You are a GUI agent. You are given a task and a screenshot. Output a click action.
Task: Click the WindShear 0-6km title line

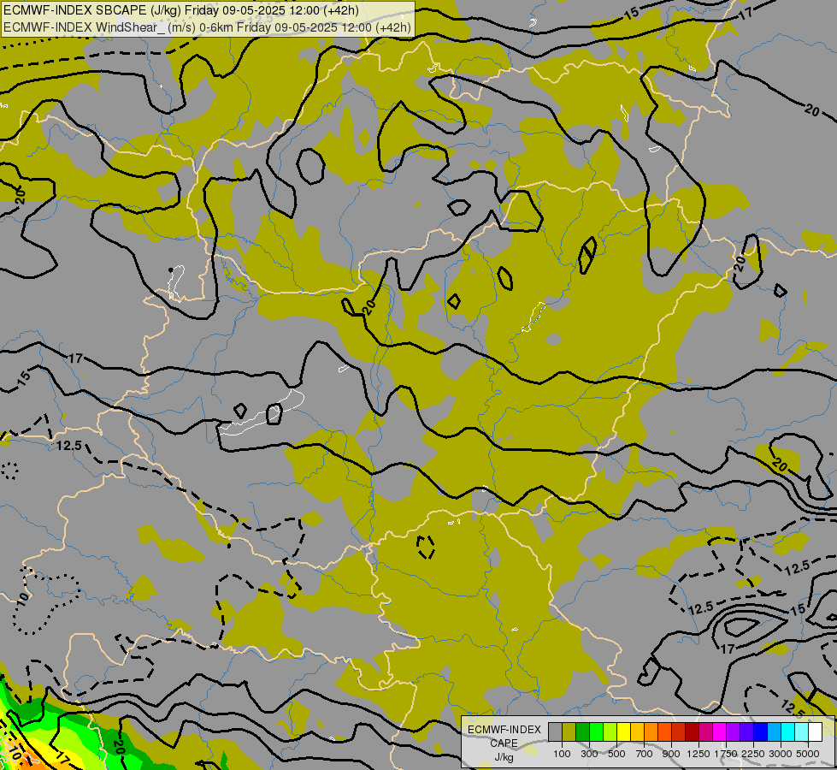[x=207, y=27]
